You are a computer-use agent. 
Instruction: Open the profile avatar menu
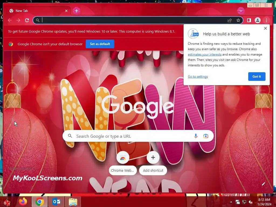[x=257, y=20]
